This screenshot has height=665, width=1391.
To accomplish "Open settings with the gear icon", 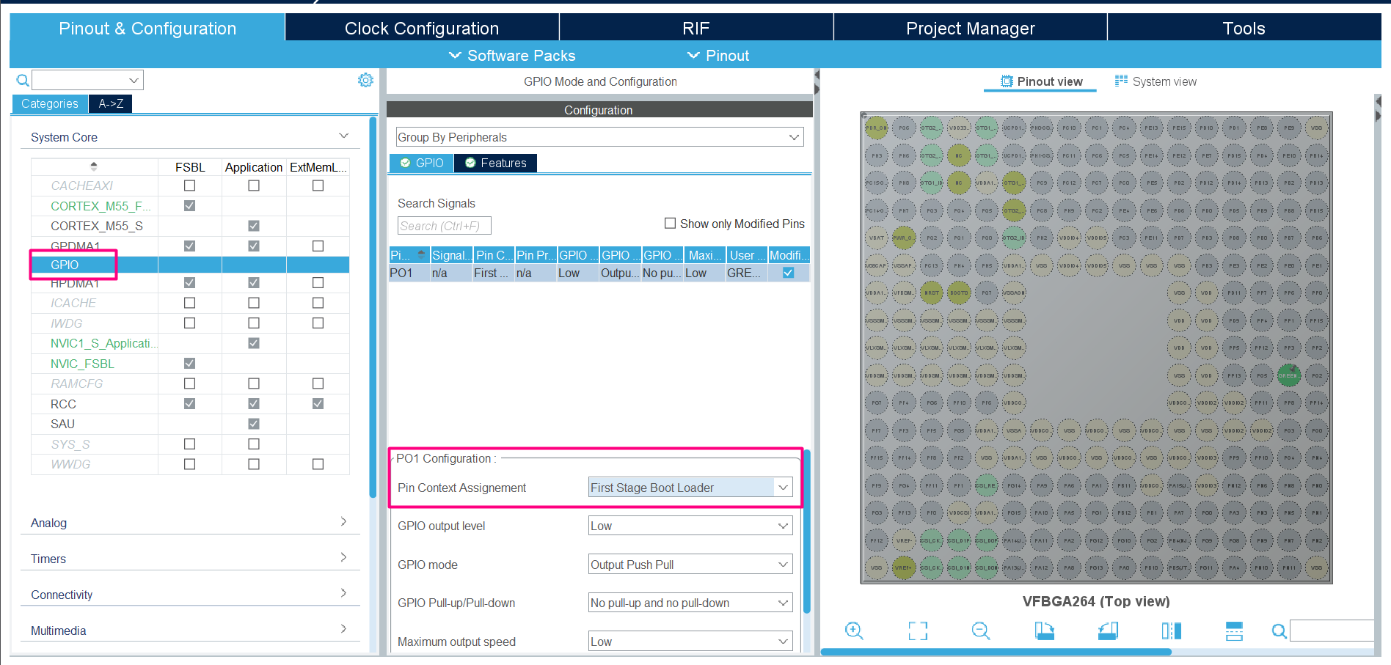I will pyautogui.click(x=365, y=80).
